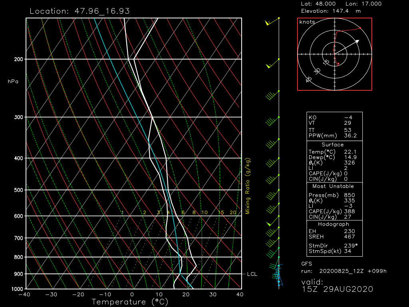Select the Most Unstable section header

[x=332, y=186]
